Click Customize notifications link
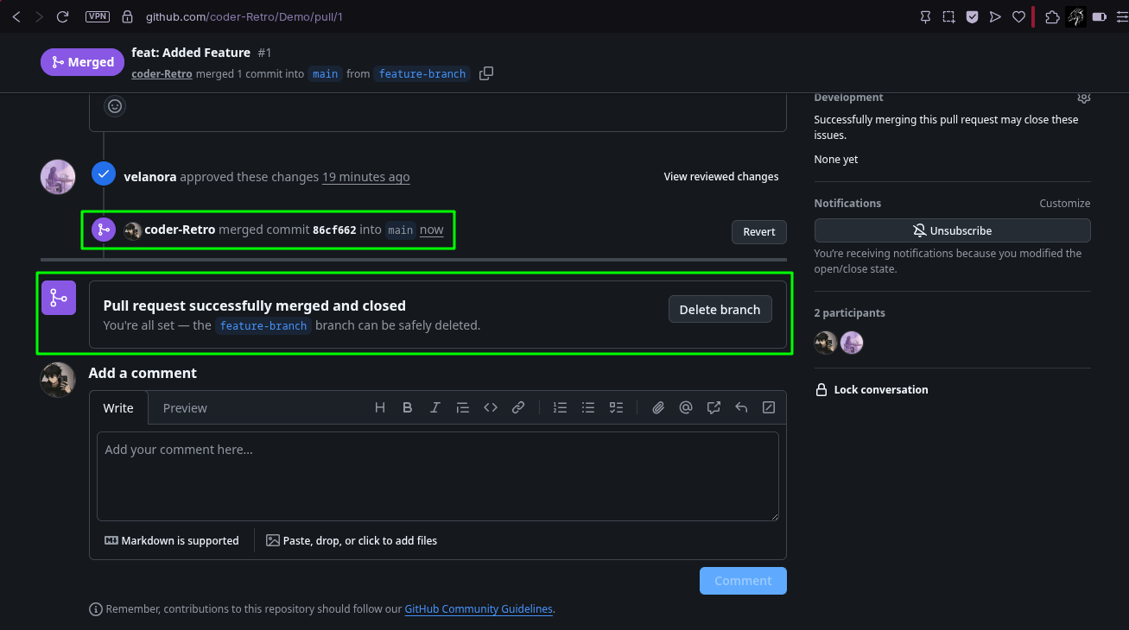1129x630 pixels. coord(1064,204)
